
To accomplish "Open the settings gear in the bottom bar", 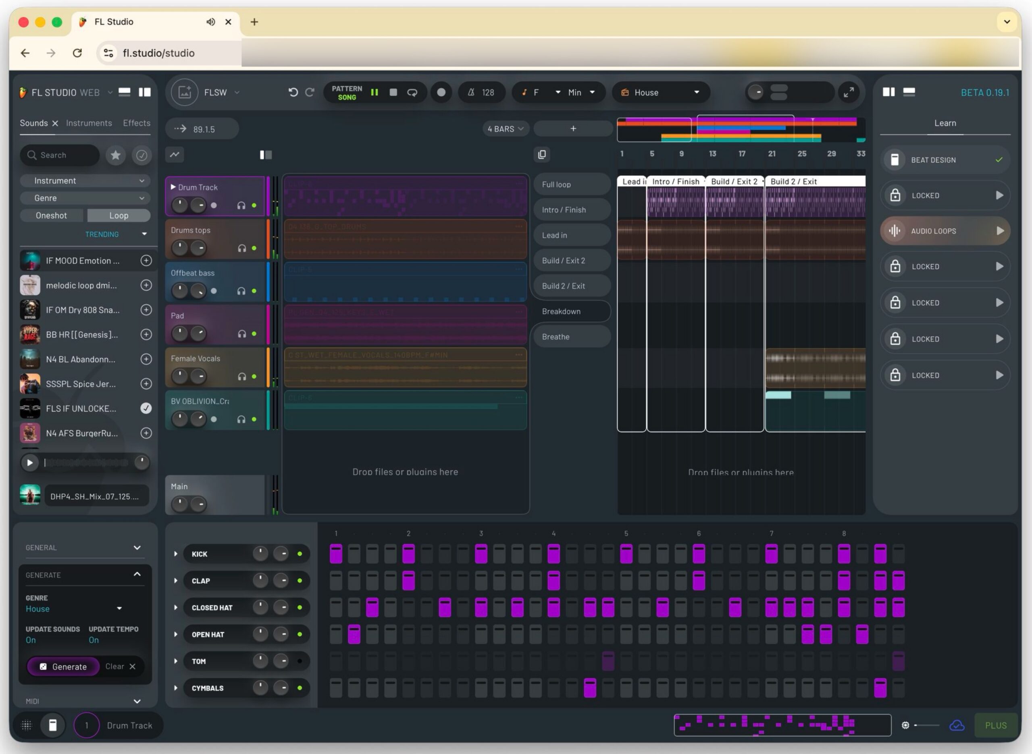I will point(905,725).
